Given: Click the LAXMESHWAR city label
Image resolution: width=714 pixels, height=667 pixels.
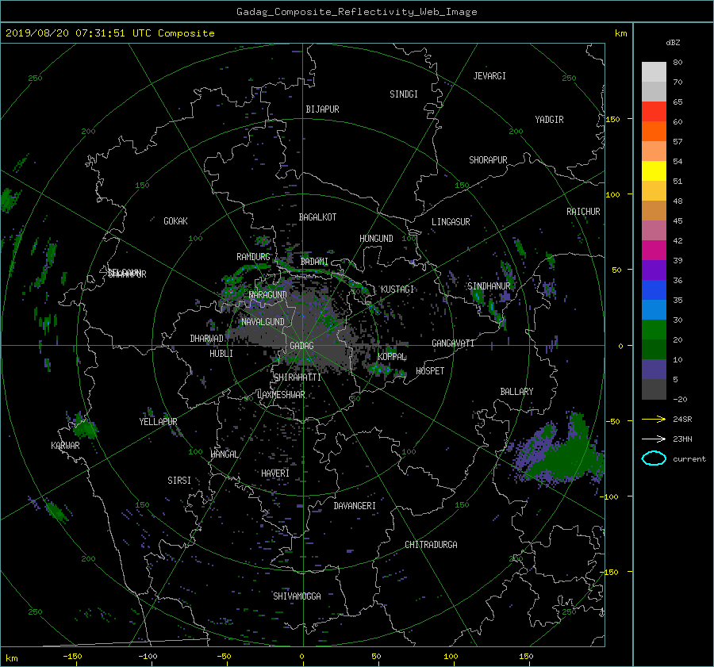Looking at the screenshot, I should pos(281,395).
